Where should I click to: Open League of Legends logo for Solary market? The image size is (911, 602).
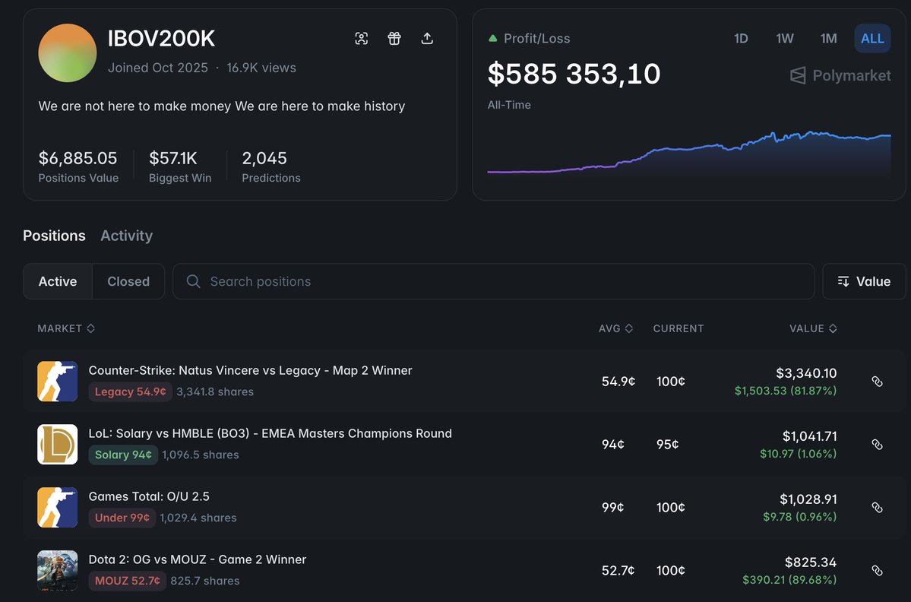[x=58, y=445]
